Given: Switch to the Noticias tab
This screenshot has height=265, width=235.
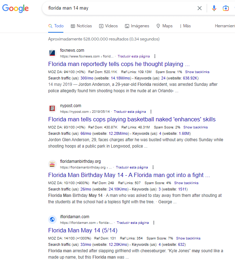Looking at the screenshot, I should click(81, 26).
